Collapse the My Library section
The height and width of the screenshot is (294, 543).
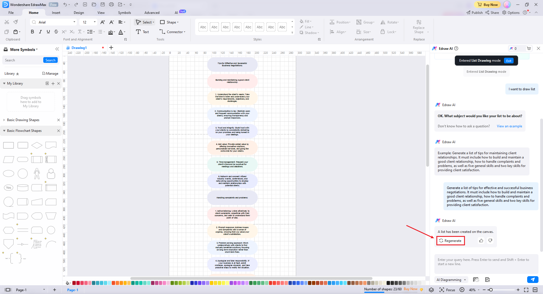[4, 83]
